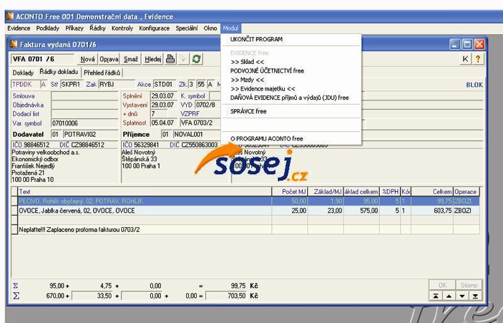Click the BLOK label
The height and width of the screenshot is (323, 503).
point(474,85)
